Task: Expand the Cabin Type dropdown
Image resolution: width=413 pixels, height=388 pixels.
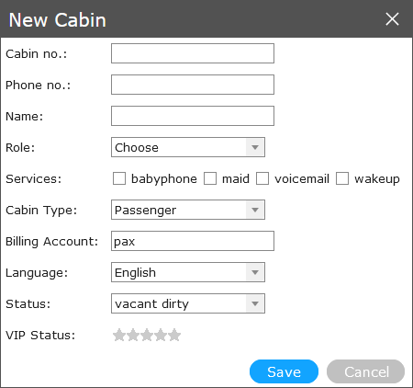Action: [x=188, y=210]
